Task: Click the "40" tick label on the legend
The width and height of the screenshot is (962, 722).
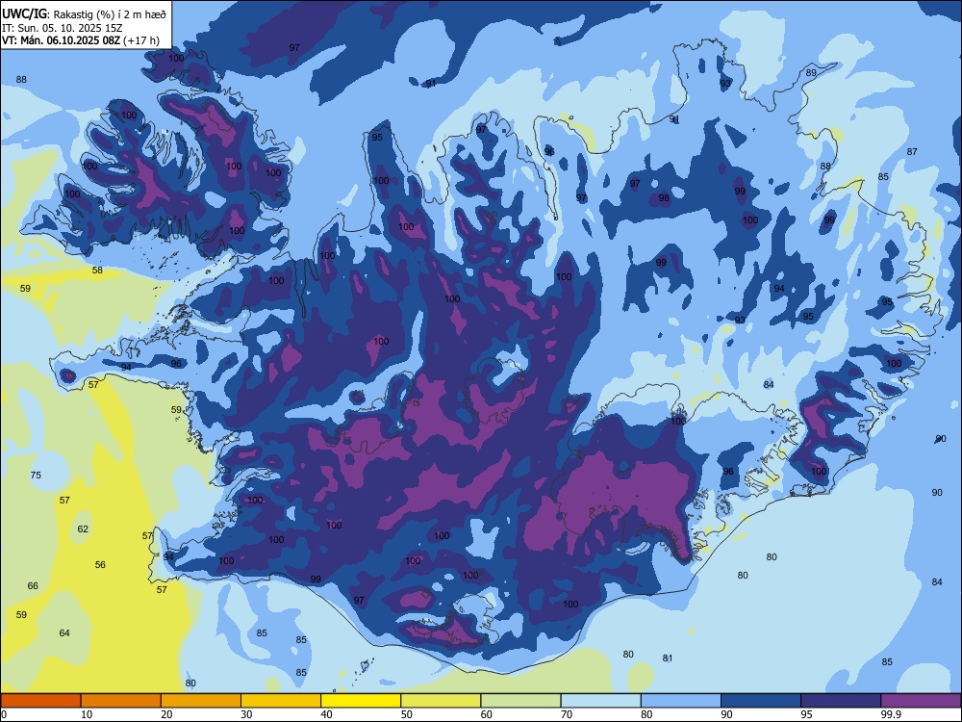Action: (x=326, y=714)
